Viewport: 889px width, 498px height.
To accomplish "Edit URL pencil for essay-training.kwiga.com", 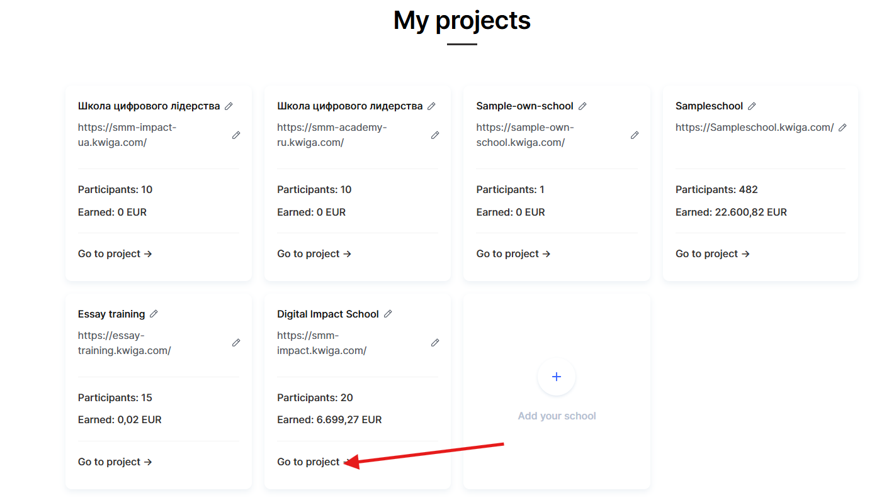I will [x=236, y=343].
